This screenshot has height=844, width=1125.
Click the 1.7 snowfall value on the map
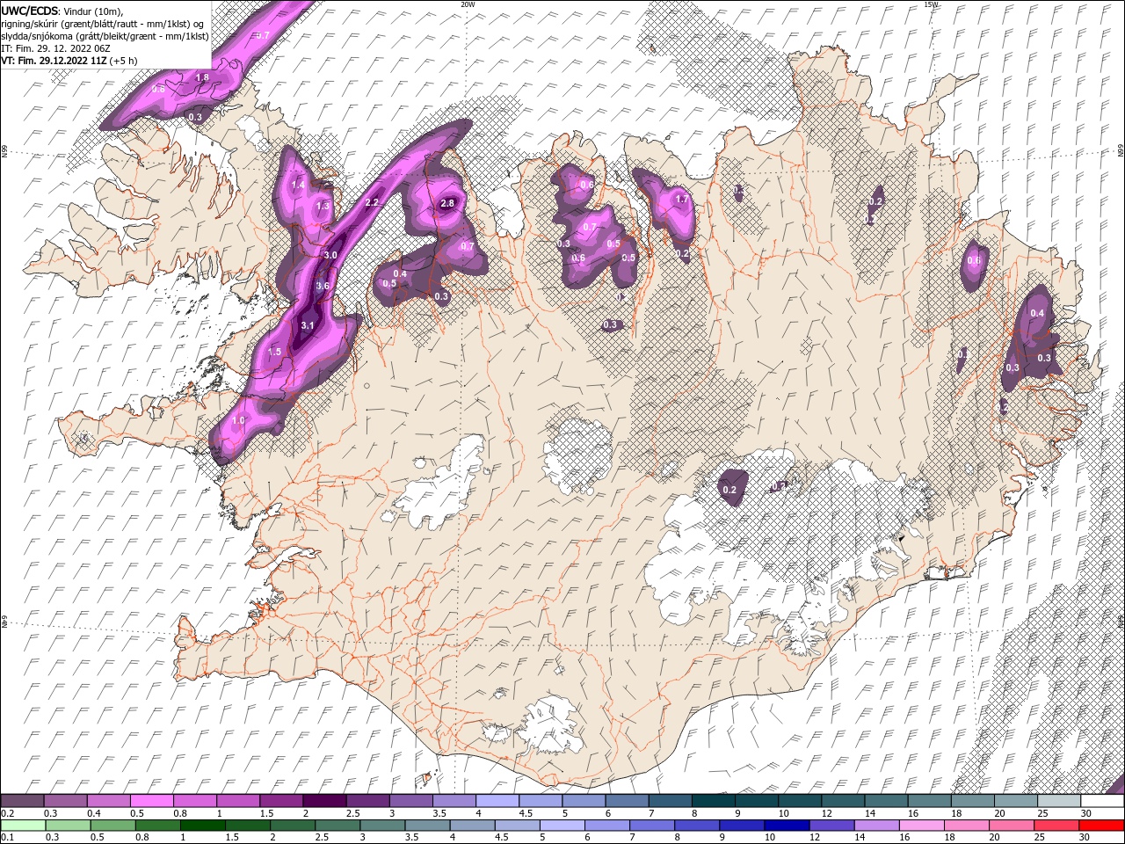tap(682, 200)
